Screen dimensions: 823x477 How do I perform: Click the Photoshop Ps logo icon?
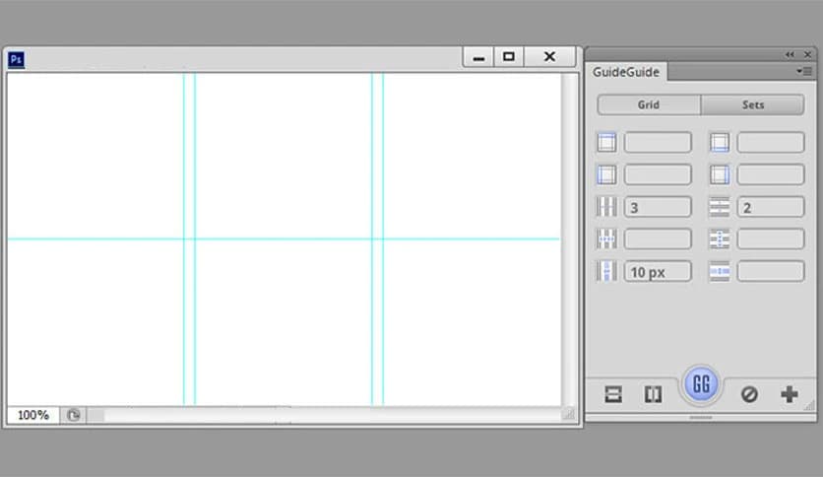tap(17, 59)
